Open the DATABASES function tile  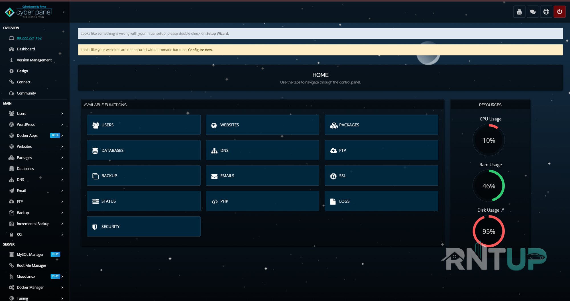144,150
